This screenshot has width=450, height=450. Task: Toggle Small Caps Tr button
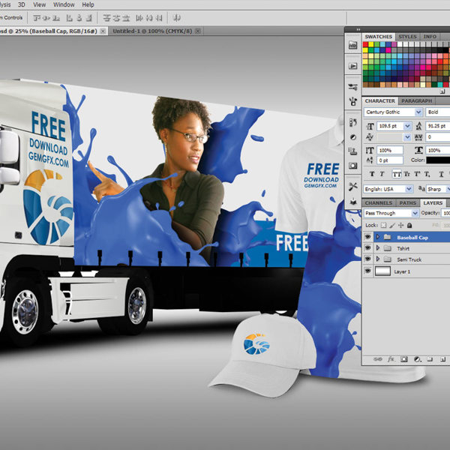407,174
